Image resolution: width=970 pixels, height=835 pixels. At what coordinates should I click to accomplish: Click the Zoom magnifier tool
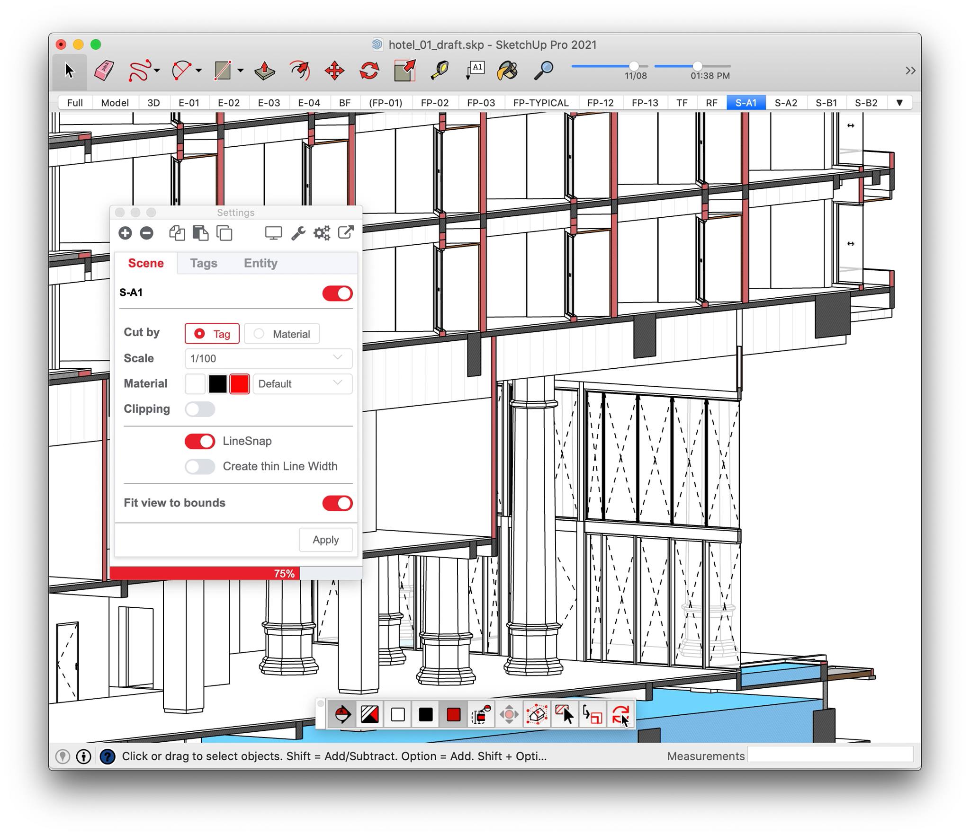pos(544,71)
